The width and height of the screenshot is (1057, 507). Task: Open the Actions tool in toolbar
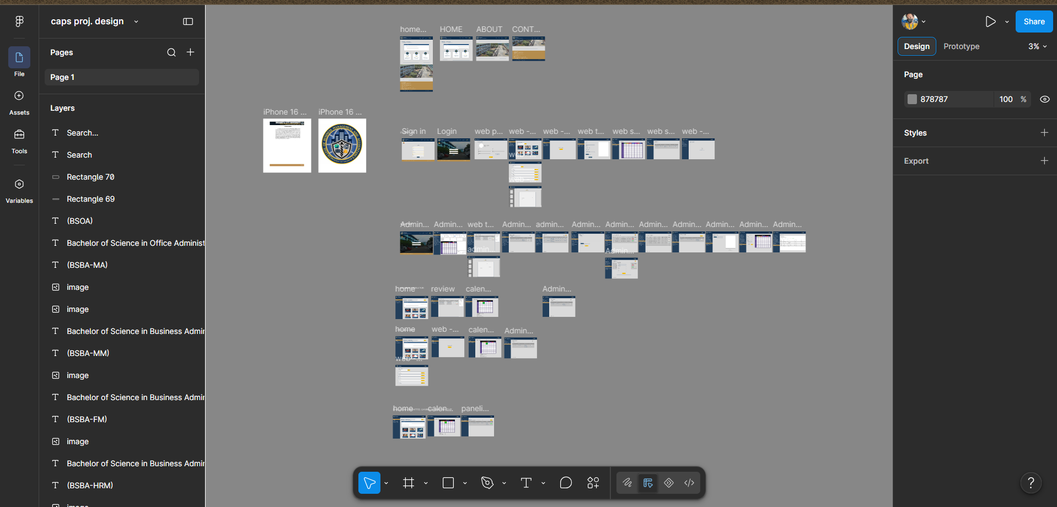click(593, 483)
